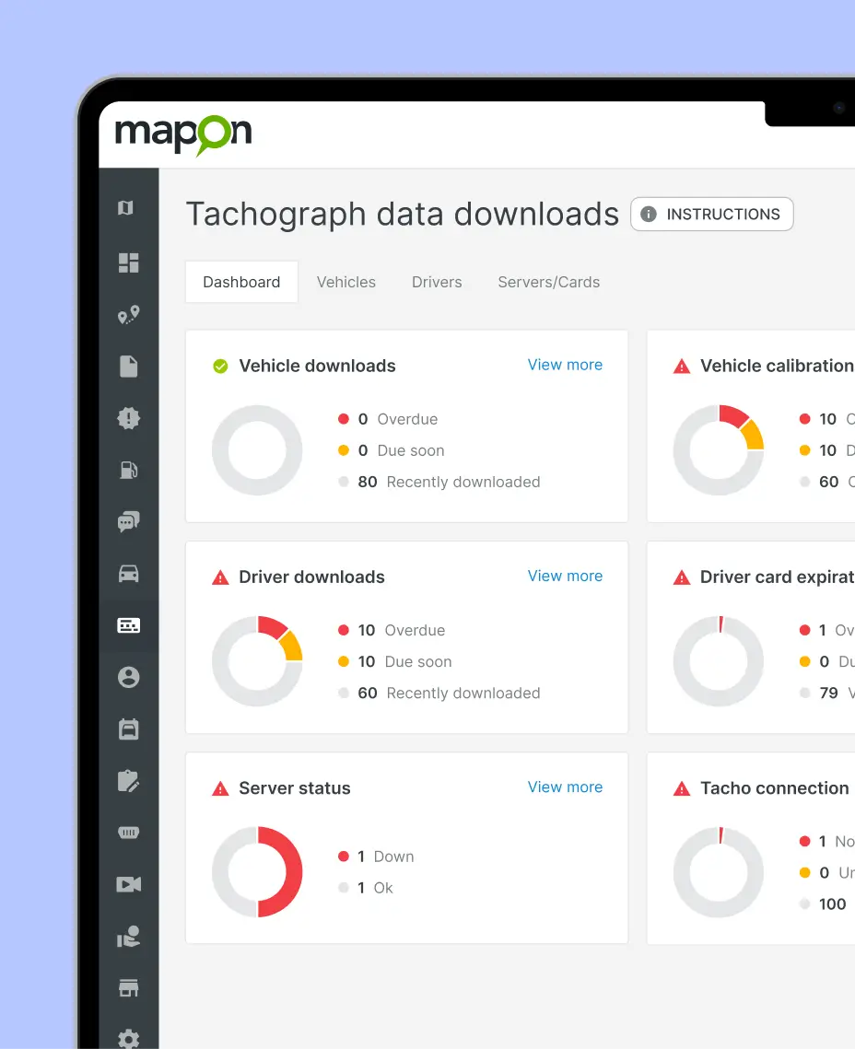Screen dimensions: 855x1049
Task: Click View more on Vehicle downloads
Action: click(x=565, y=365)
